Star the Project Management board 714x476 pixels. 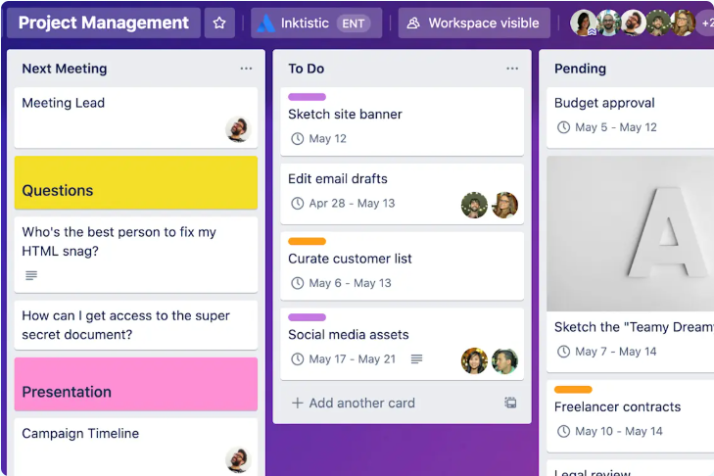[x=219, y=23]
